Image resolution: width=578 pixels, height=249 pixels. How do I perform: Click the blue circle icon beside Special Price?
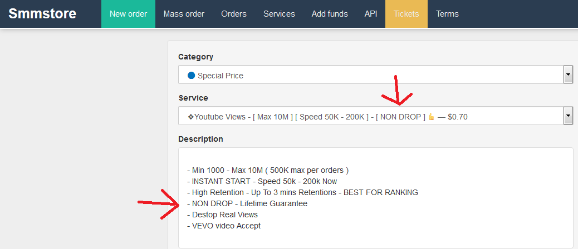click(191, 76)
